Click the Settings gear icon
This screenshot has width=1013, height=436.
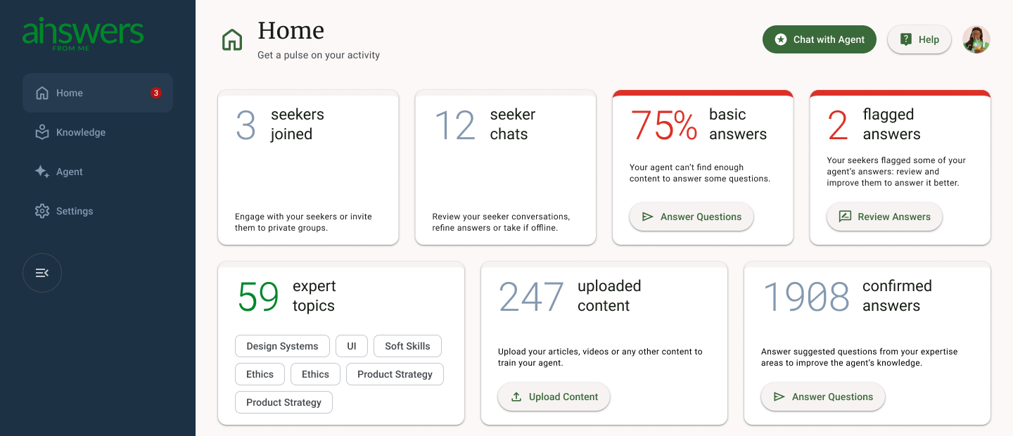point(42,211)
